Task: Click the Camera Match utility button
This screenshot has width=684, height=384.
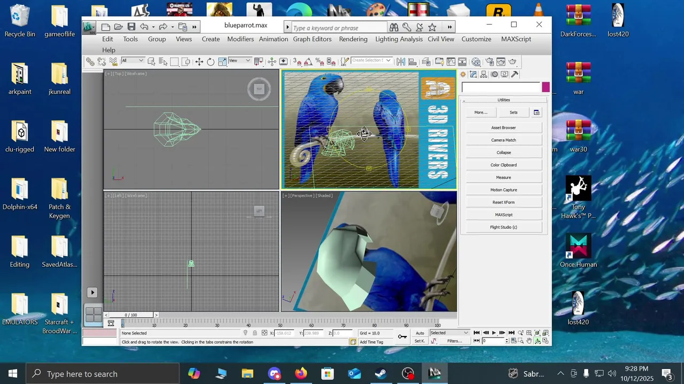Action: 503,140
